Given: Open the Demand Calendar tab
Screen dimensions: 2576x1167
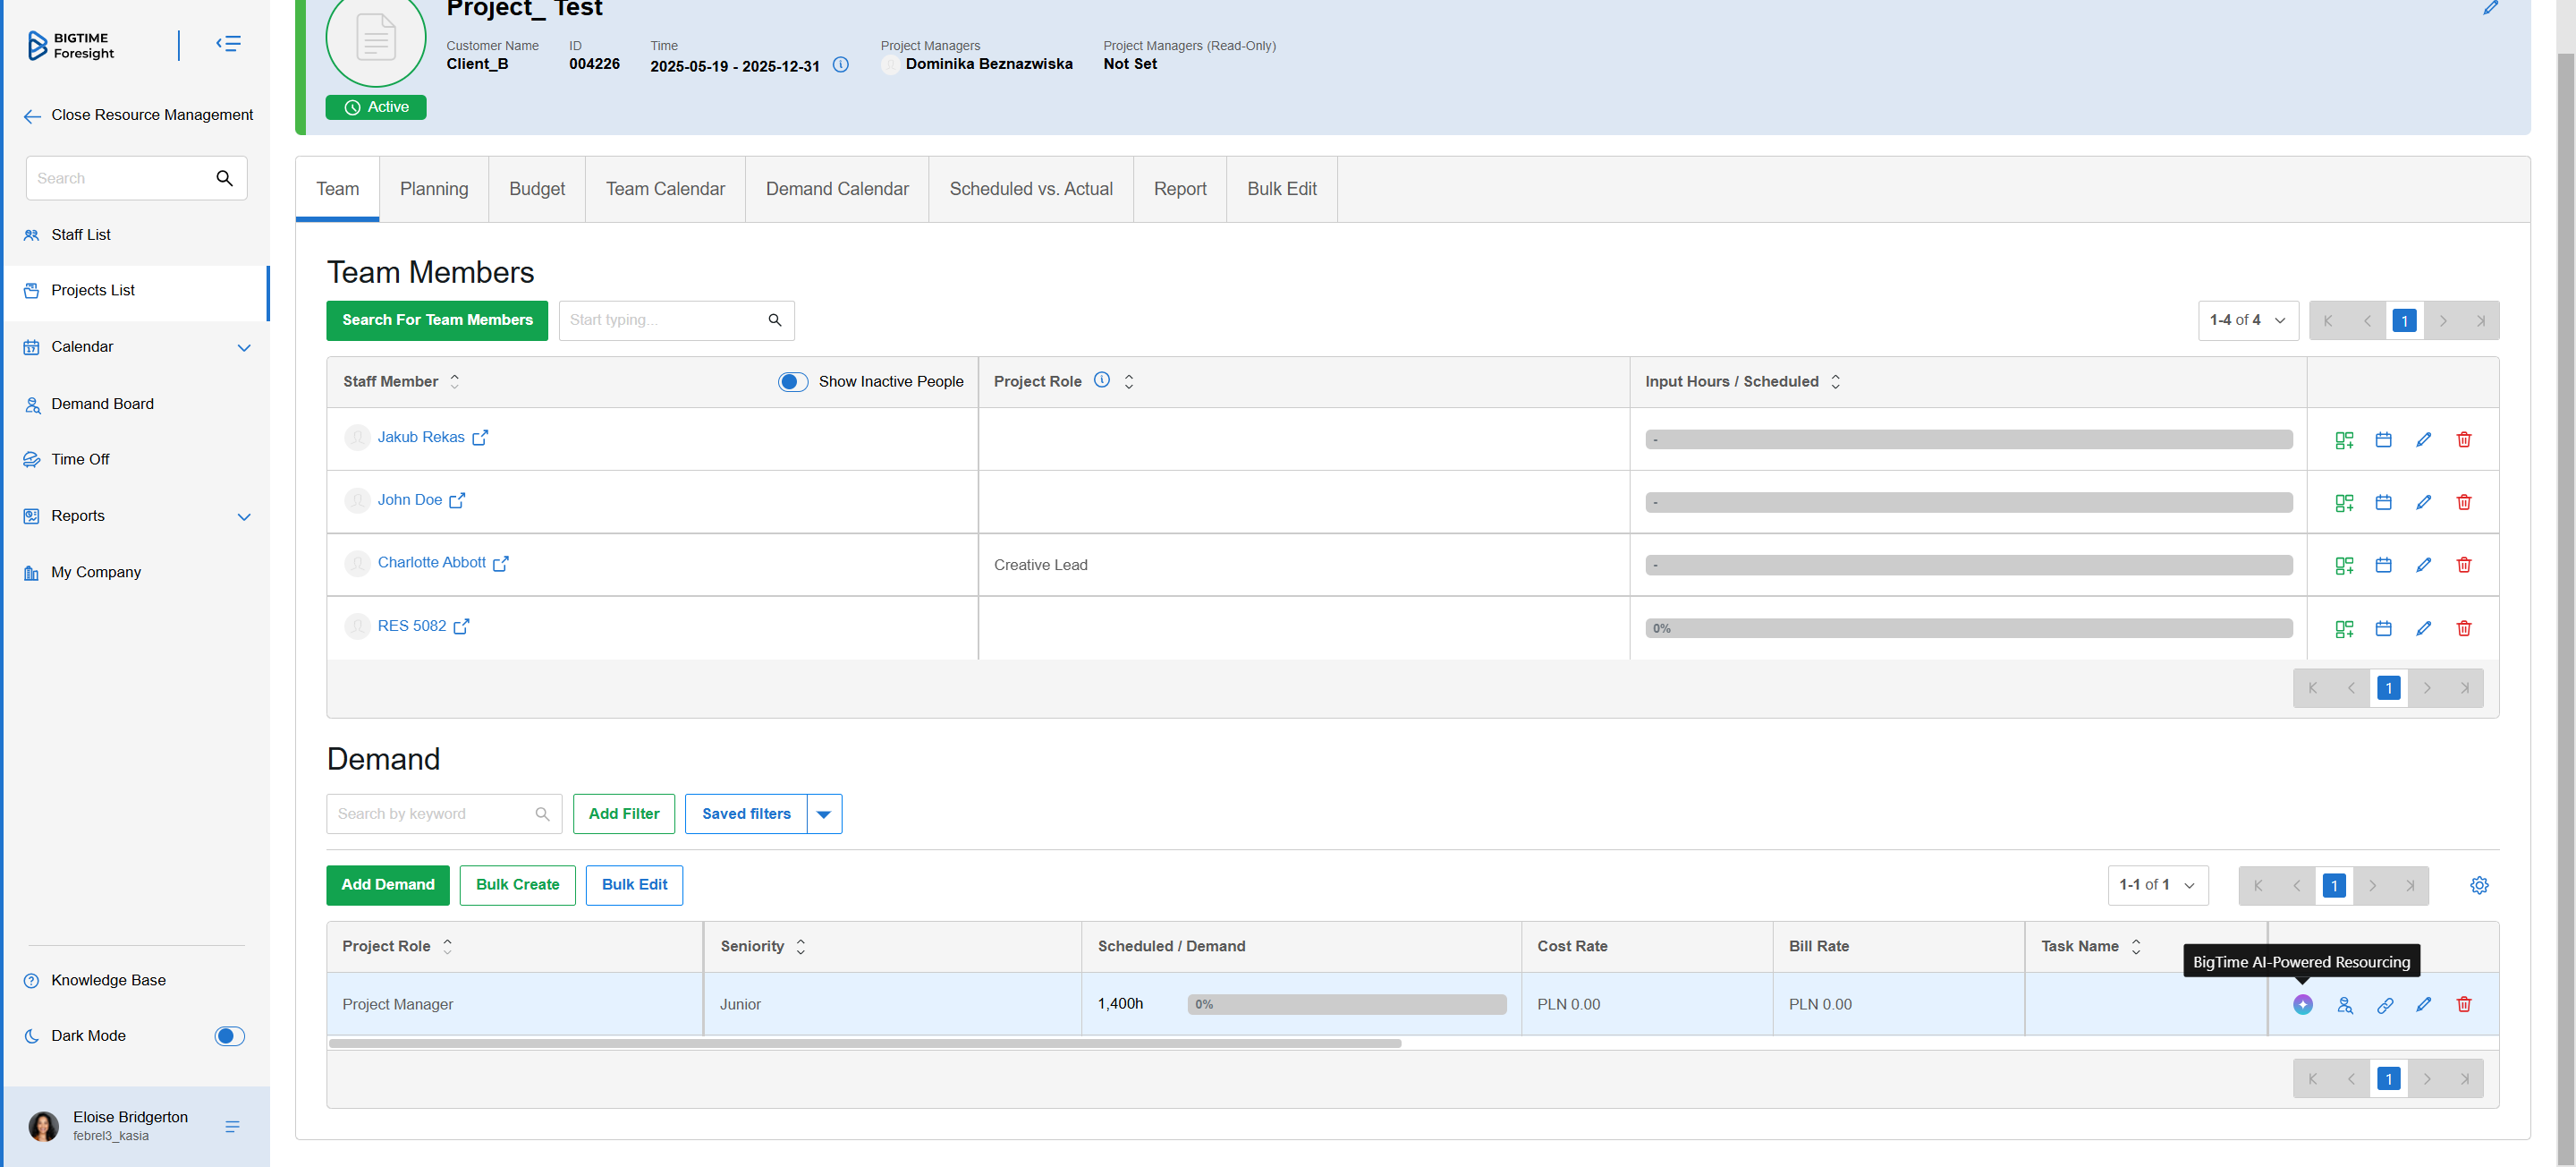Looking at the screenshot, I should tap(837, 189).
